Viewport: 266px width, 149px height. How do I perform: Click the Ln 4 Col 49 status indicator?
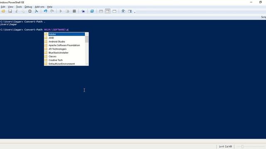(x=225, y=147)
